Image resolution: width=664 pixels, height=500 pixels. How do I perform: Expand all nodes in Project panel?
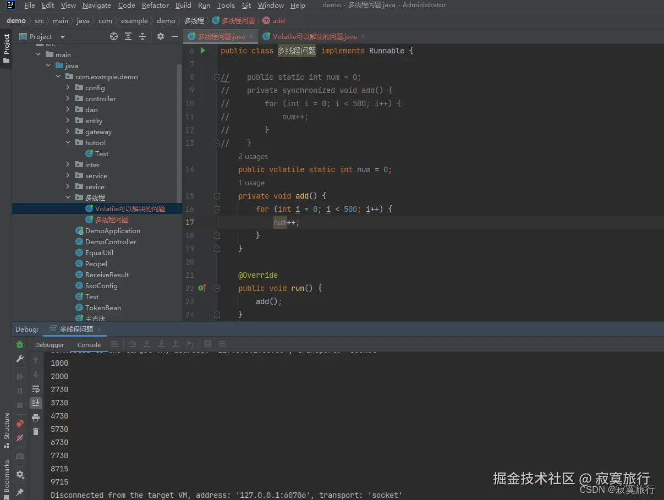click(x=128, y=36)
